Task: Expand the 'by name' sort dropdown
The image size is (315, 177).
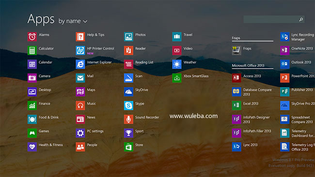Action: 73,21
